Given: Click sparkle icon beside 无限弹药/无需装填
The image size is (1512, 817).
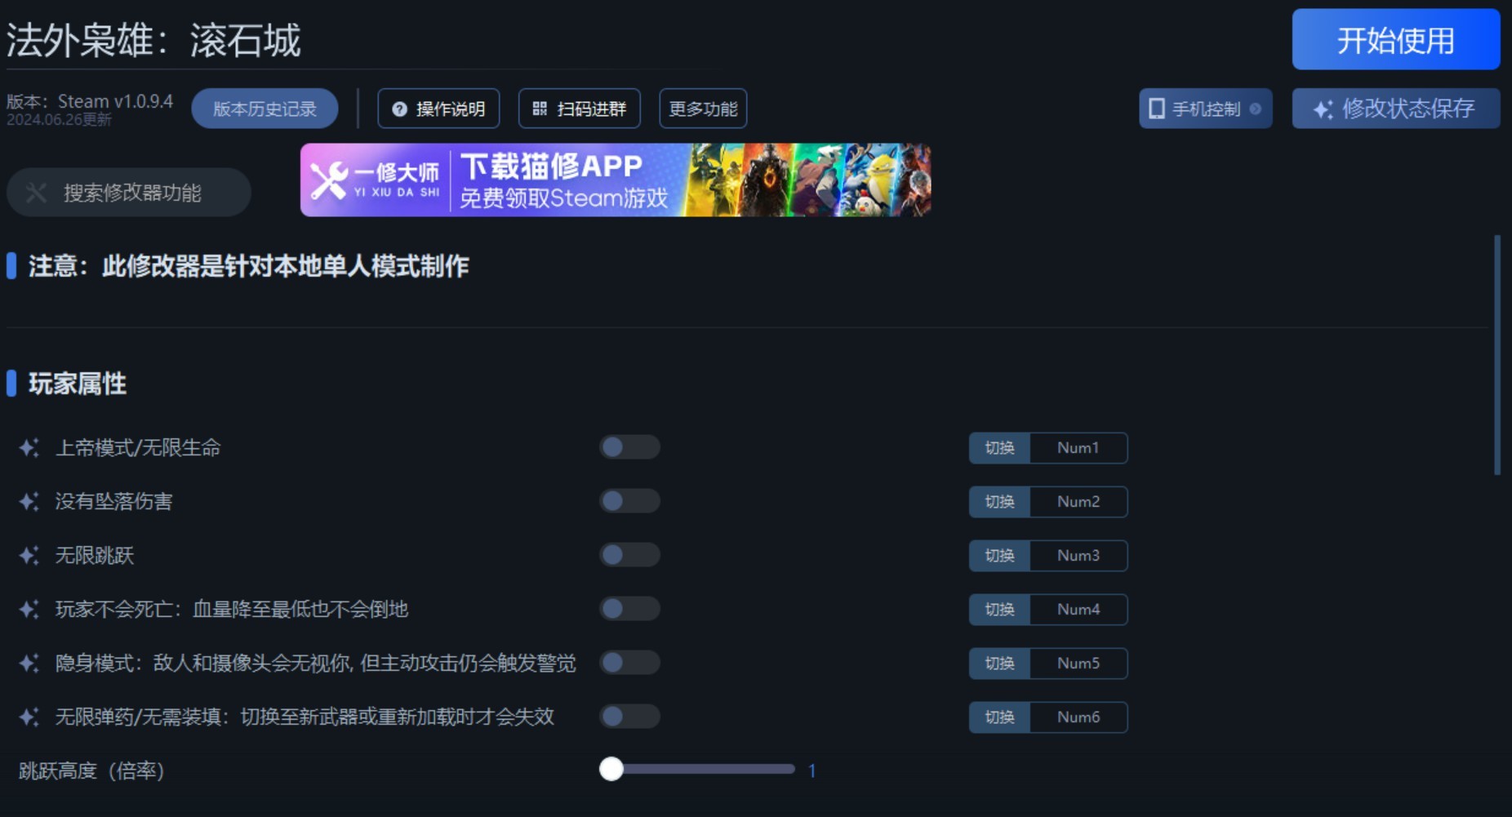Looking at the screenshot, I should pyautogui.click(x=29, y=717).
